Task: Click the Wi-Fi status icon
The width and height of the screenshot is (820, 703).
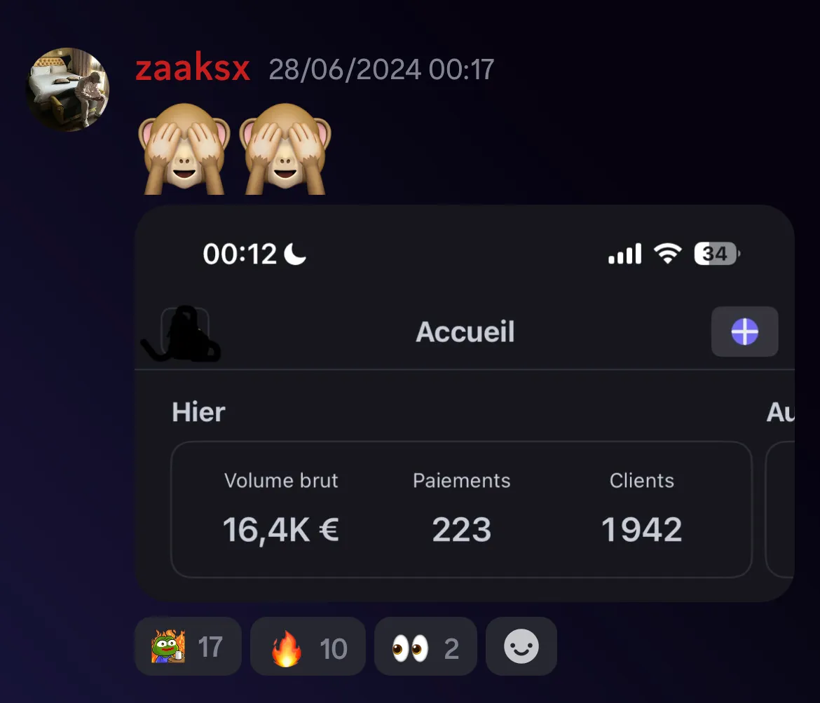Action: tap(668, 254)
